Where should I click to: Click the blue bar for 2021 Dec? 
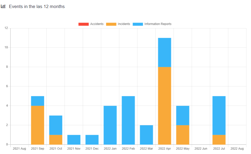[92, 140]
